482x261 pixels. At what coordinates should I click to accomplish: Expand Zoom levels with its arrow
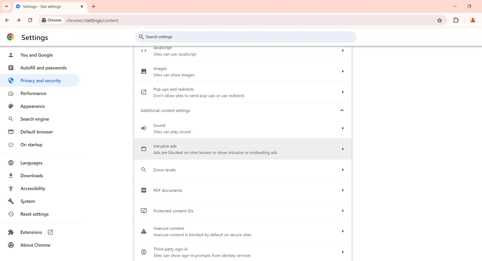tap(343, 170)
